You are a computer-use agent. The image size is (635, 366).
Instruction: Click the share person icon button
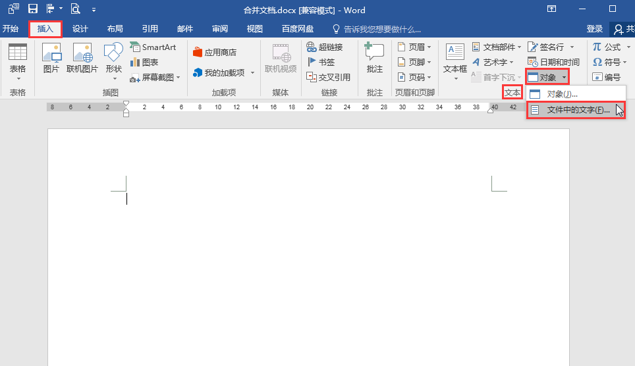click(x=619, y=29)
